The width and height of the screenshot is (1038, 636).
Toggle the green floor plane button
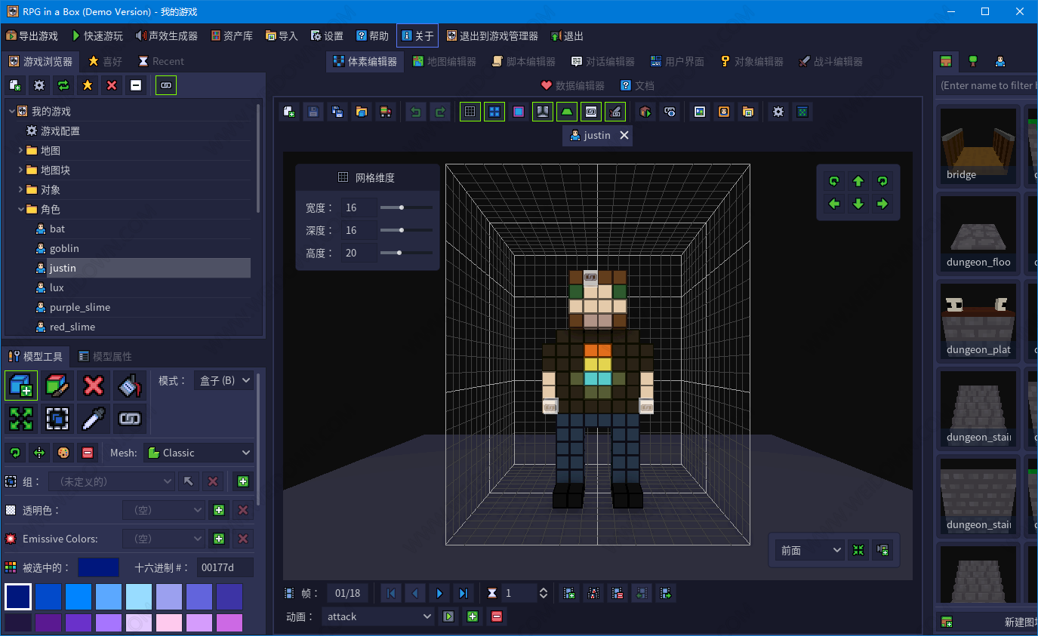[567, 112]
